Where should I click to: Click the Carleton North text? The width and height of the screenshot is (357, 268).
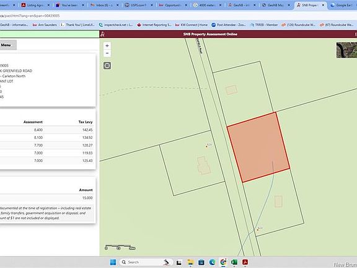pos(14,76)
